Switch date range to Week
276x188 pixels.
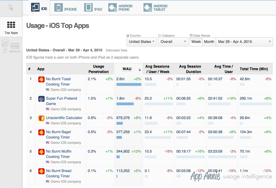click(196, 42)
